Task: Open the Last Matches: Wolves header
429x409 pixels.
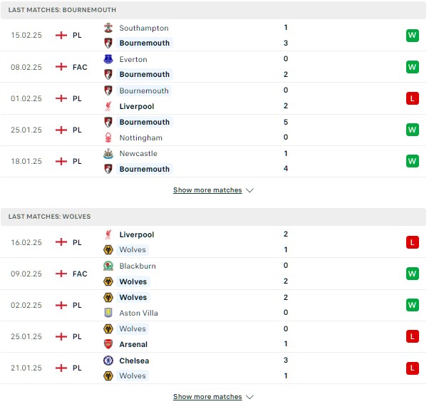Action: (x=213, y=217)
